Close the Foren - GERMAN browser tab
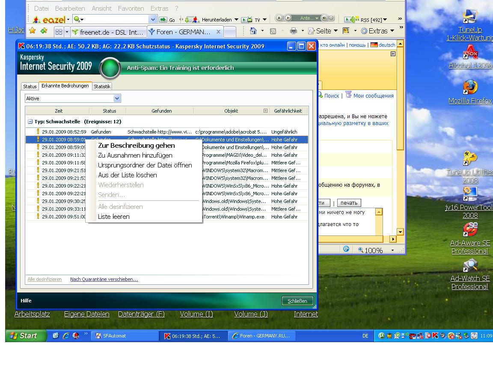Screen dimensions: 493x370 pyautogui.click(x=219, y=32)
